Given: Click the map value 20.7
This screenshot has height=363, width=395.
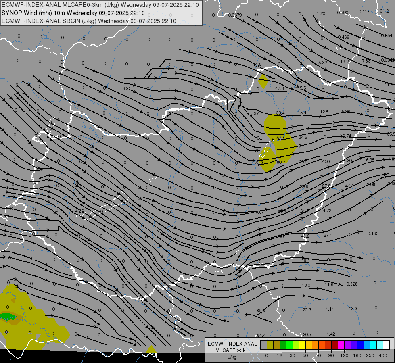Looking at the screenshot, I should 307,334.
